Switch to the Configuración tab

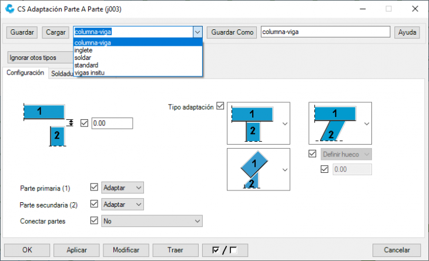pyautogui.click(x=25, y=73)
